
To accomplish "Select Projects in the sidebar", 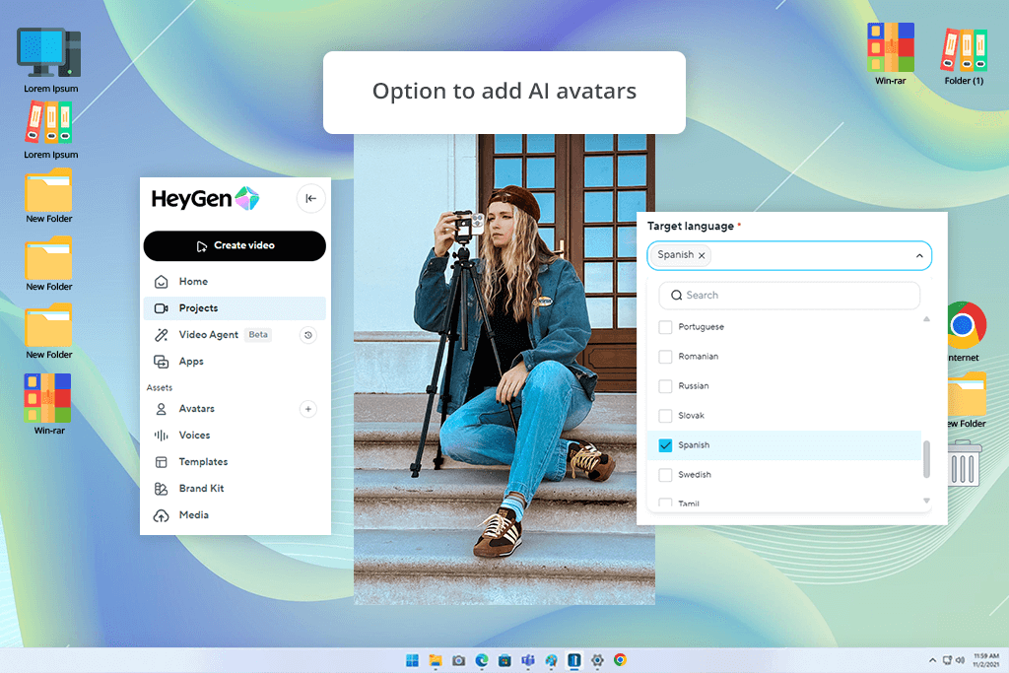I will 235,308.
